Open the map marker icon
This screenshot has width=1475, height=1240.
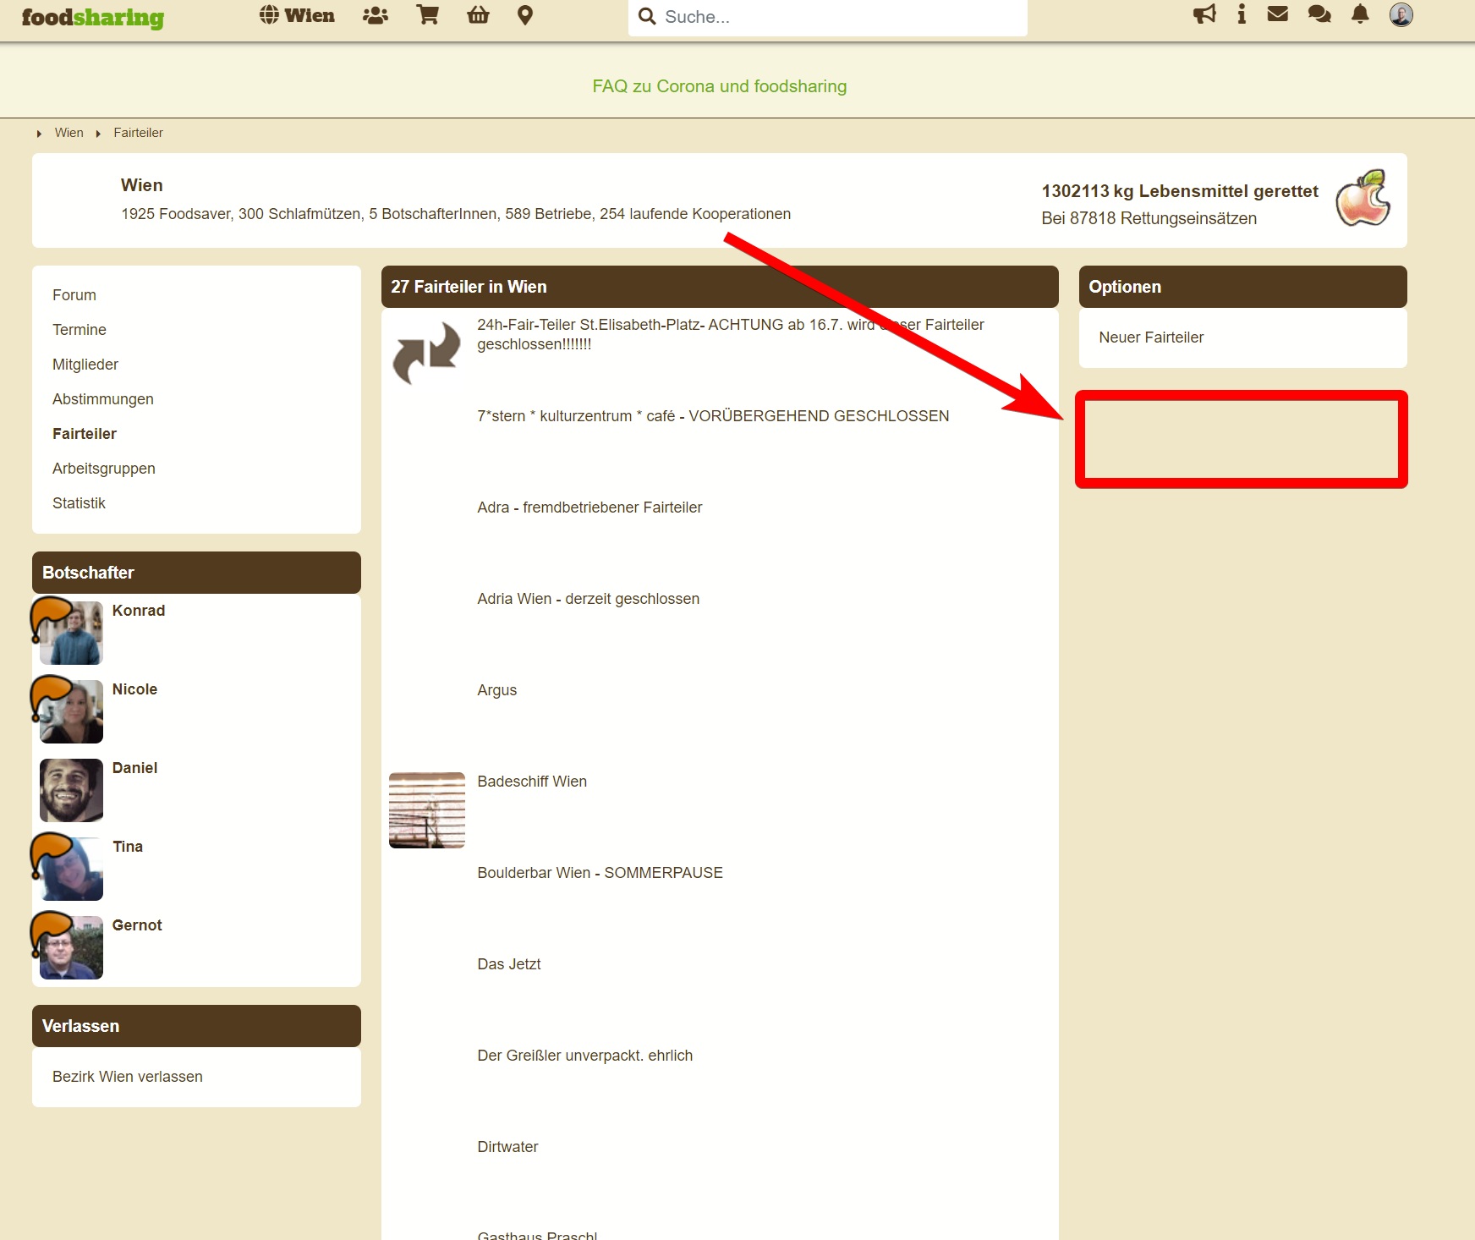(x=525, y=15)
